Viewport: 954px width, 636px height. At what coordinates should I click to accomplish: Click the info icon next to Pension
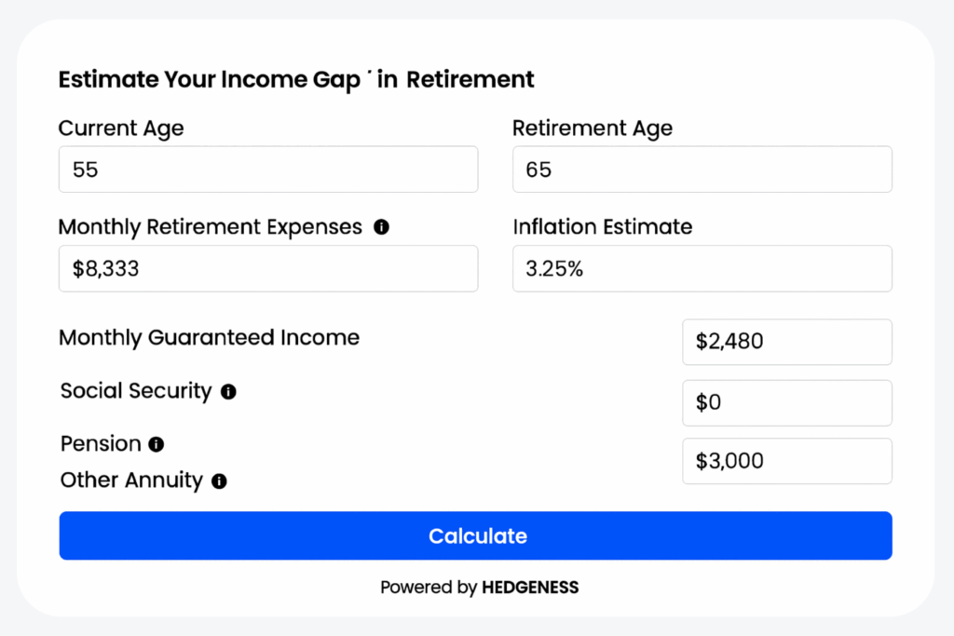(157, 445)
